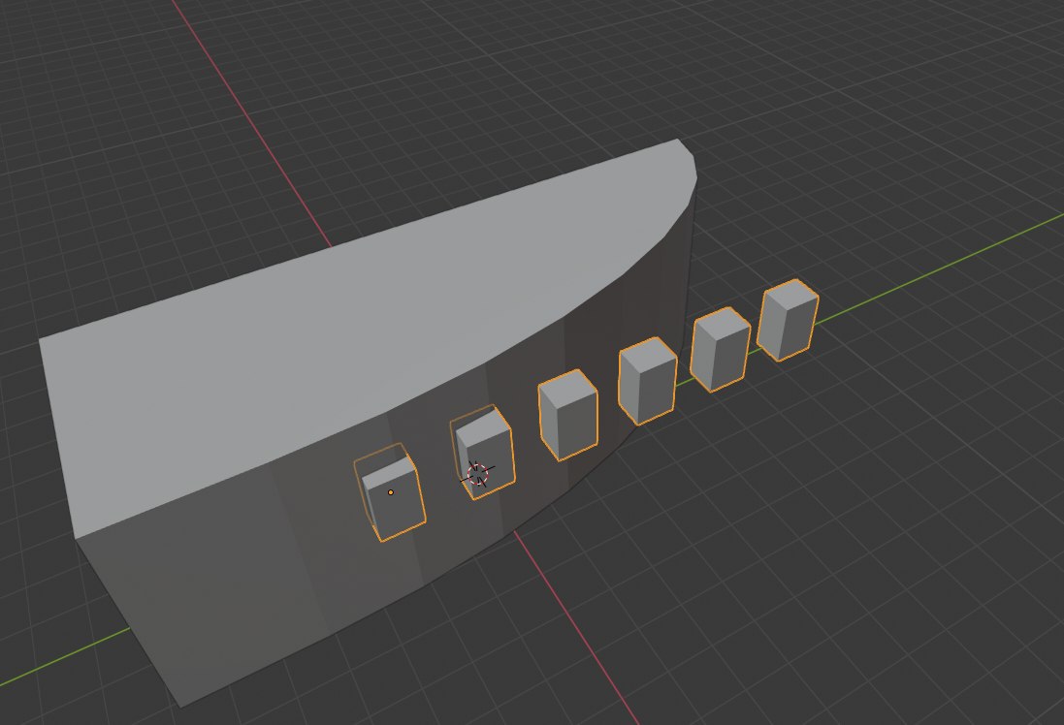Select the cube overlapped by the 3D cursor
The height and width of the screenshot is (725, 1064).
[x=483, y=453]
